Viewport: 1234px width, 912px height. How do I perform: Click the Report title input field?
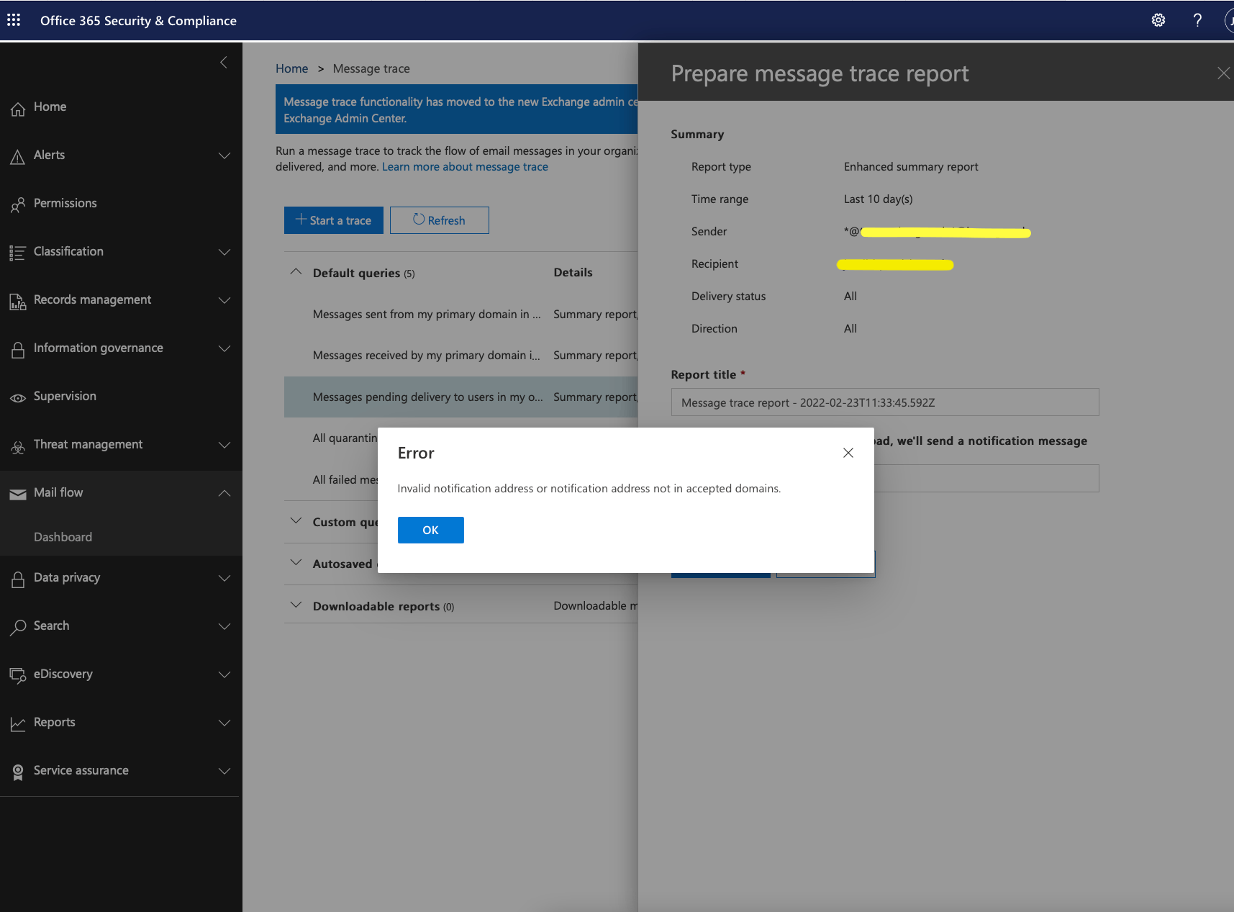point(885,402)
